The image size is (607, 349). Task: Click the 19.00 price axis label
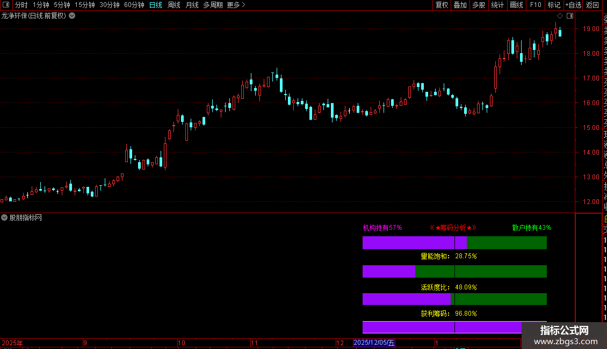point(591,28)
